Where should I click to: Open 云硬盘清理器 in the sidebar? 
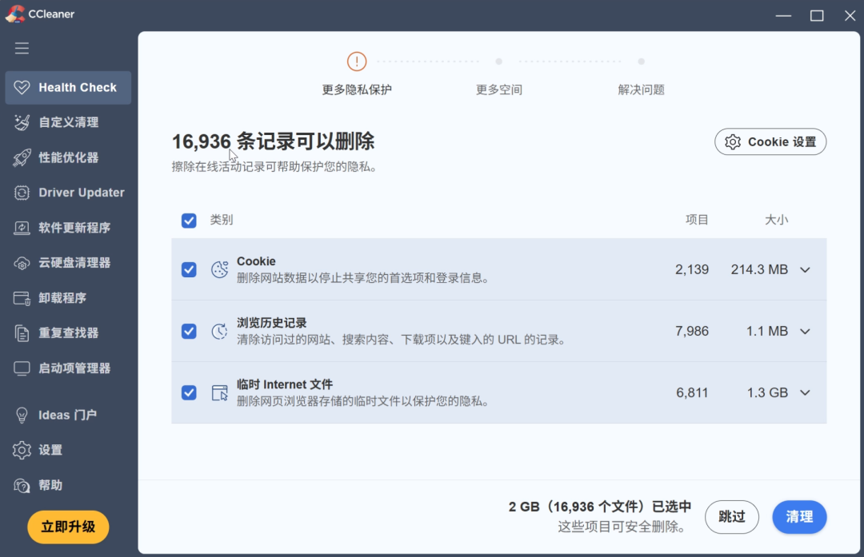[68, 263]
